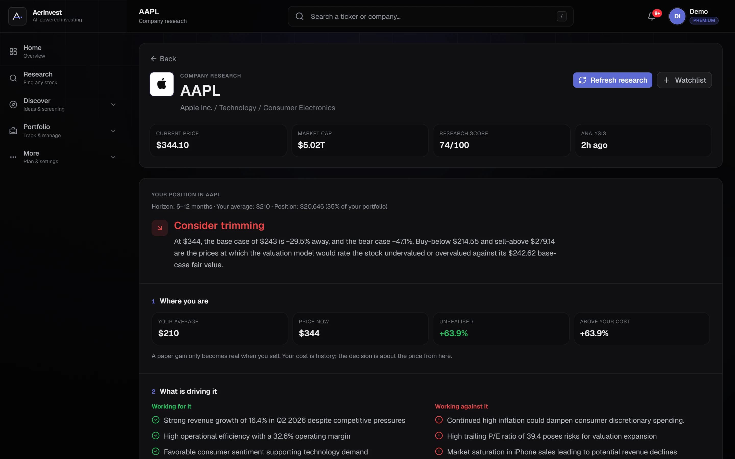This screenshot has height=459, width=735.
Task: Click check icon beside high operational efficiency
Action: tap(155, 436)
